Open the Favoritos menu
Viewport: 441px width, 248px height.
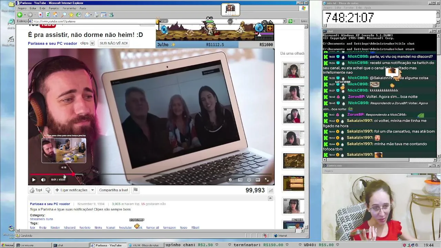[54, 8]
